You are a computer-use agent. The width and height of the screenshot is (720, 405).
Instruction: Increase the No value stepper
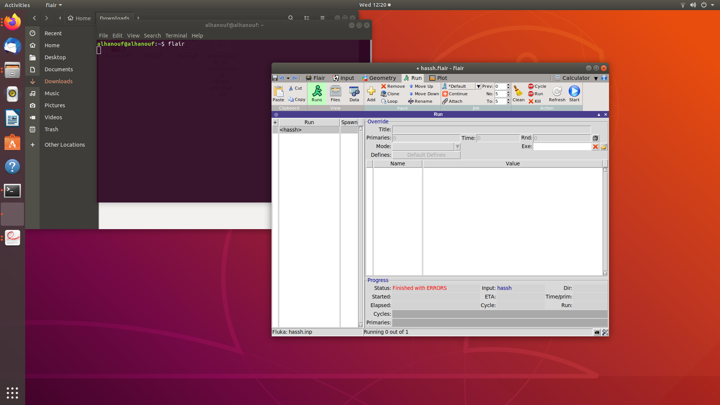[508, 93]
